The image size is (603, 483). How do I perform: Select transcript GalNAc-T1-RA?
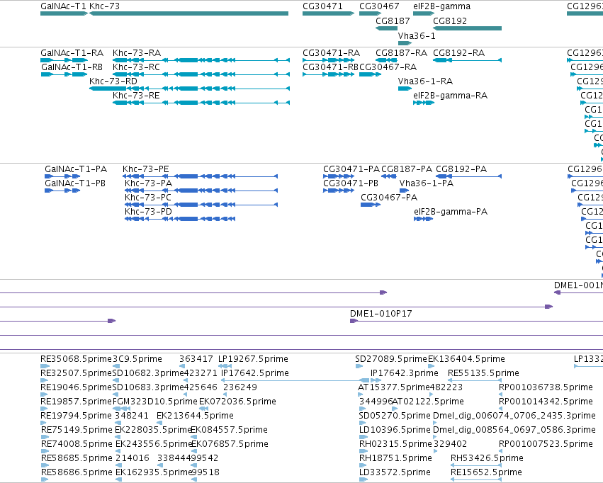[x=64, y=60]
